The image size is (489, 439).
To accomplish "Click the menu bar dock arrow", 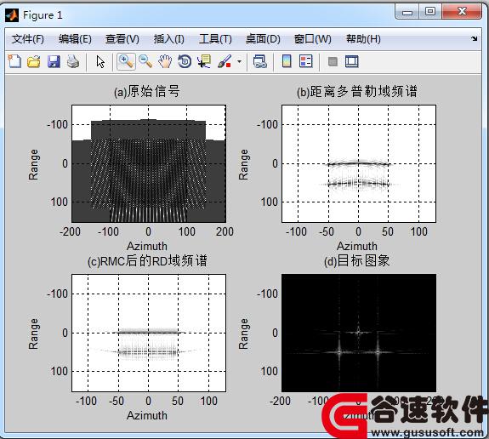I will 474,38.
